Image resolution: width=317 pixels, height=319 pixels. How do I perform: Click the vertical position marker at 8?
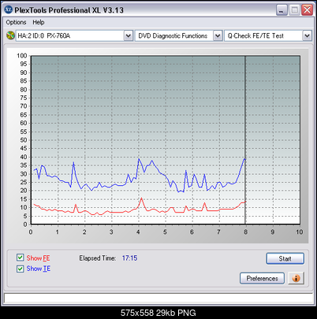245,140
